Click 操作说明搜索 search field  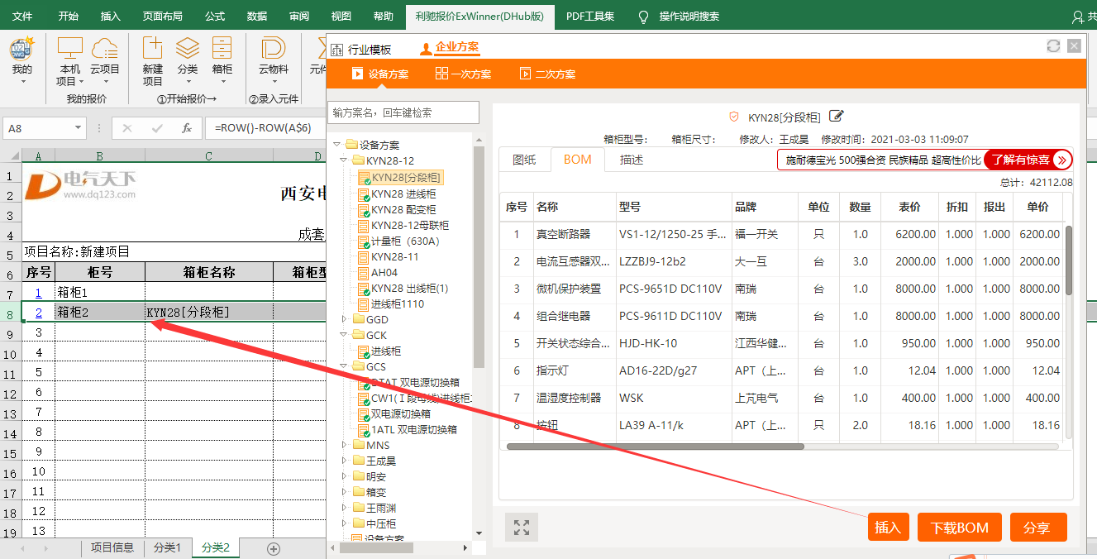click(689, 17)
